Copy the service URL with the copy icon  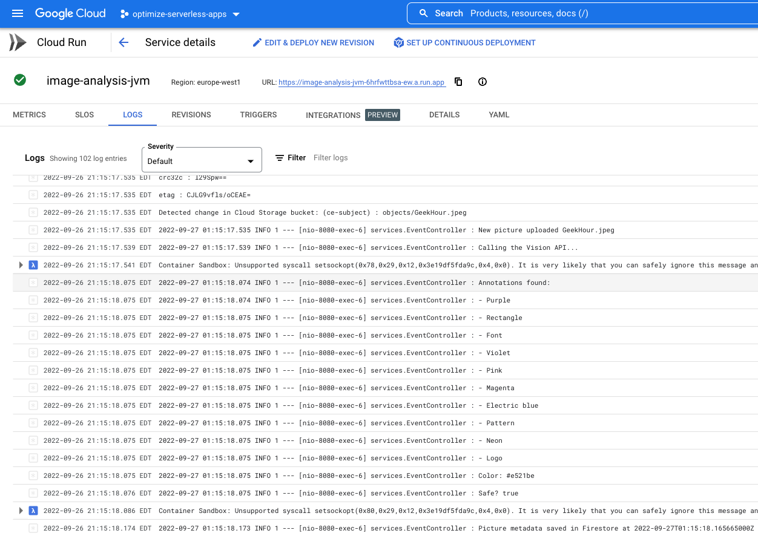tap(458, 82)
